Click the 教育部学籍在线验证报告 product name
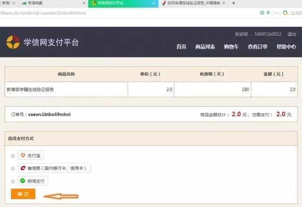The image size is (302, 207). 30,89
